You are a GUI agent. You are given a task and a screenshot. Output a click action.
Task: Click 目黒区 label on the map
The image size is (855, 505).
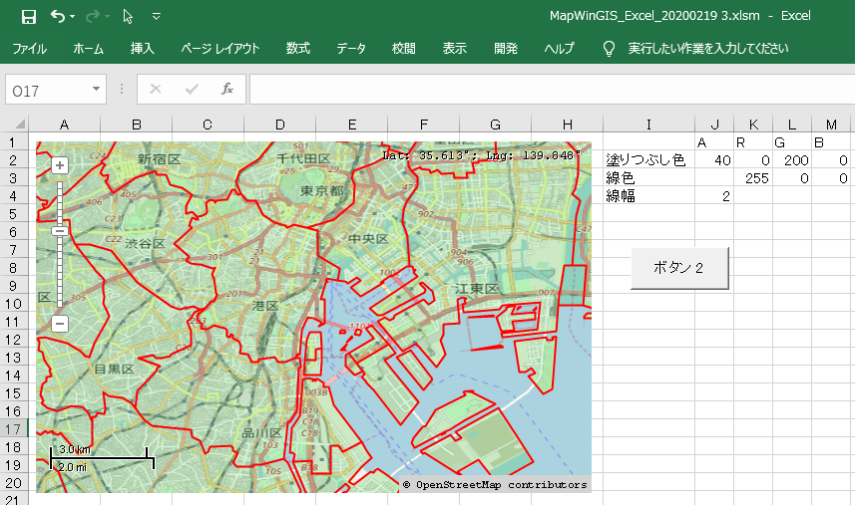(x=114, y=369)
